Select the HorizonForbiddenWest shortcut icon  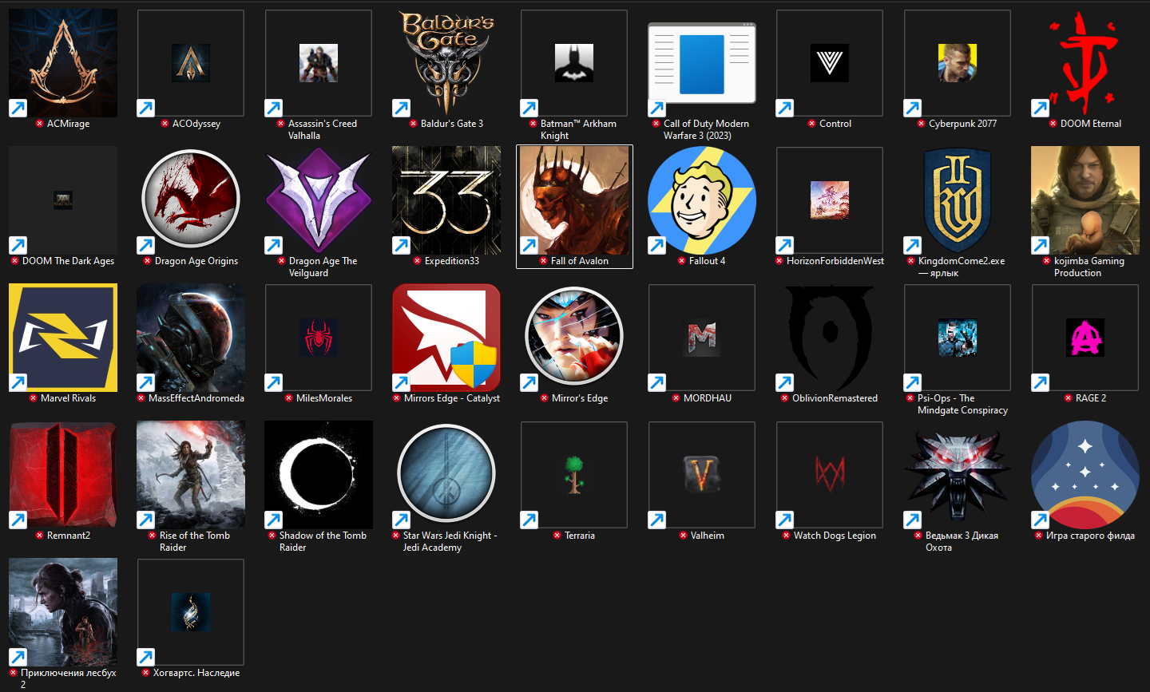click(830, 200)
